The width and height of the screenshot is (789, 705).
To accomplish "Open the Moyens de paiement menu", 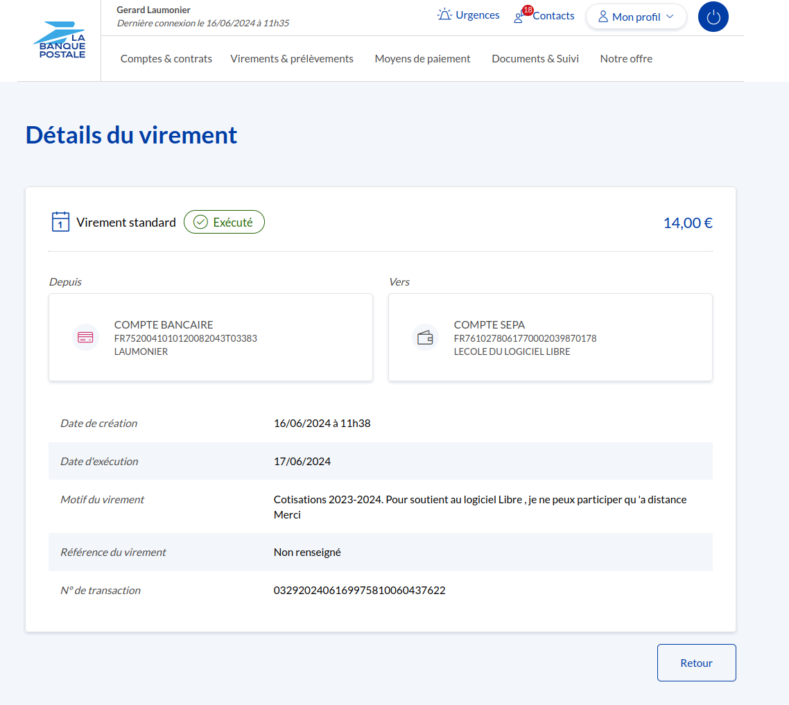I will pos(422,59).
